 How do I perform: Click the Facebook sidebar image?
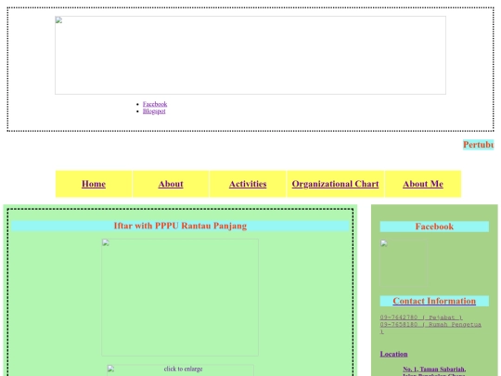tap(404, 263)
